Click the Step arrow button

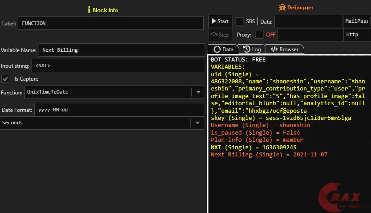[220, 35]
